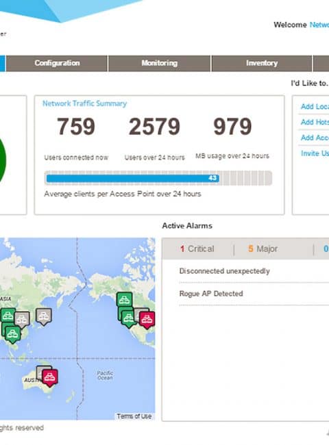Select the 1 Critical alarms filter
Screen dimensions: 329x445
(x=197, y=249)
